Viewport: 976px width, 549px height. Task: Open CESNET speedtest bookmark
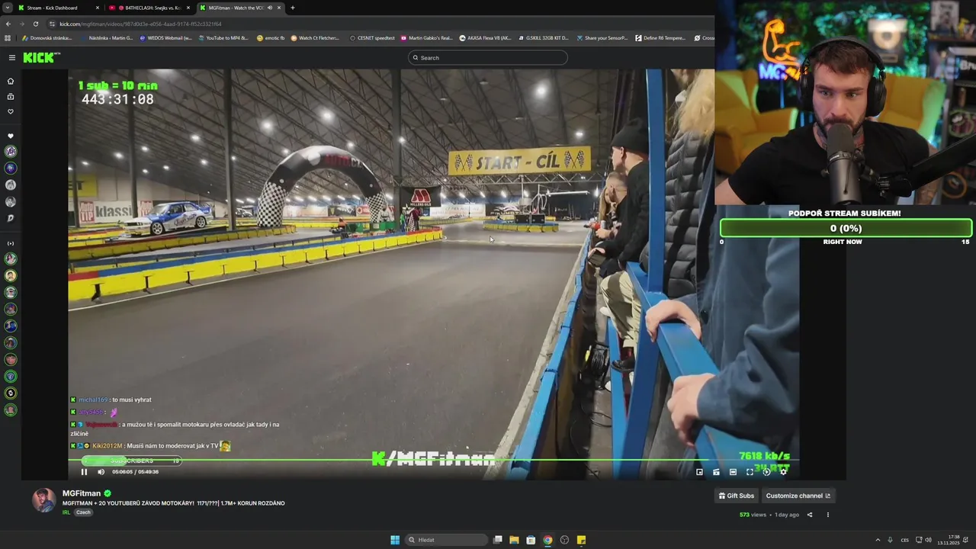point(372,38)
